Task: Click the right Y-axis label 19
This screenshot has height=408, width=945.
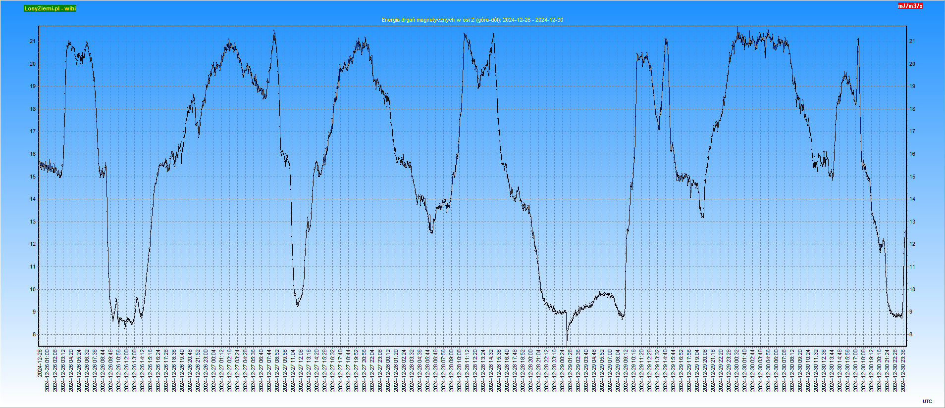Action: point(912,87)
